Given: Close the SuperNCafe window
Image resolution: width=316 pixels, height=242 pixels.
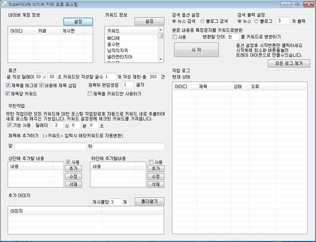Looking at the screenshot, I should (308, 4).
